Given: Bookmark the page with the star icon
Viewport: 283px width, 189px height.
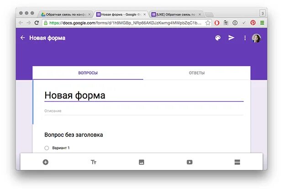Looking at the screenshot, I should [x=208, y=23].
